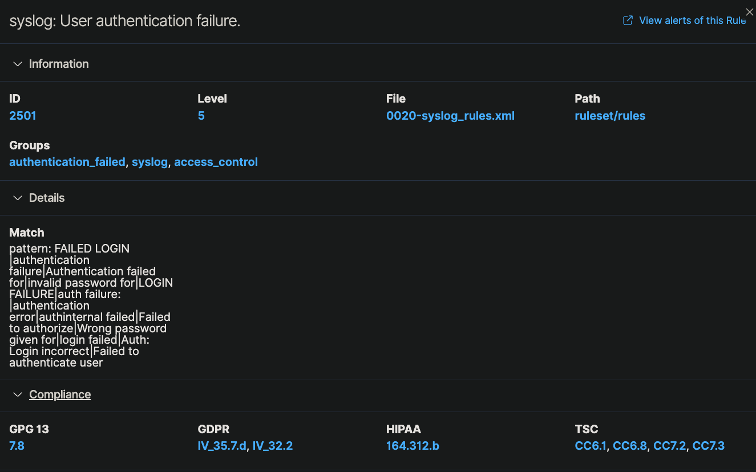Screen dimensions: 756x472
Task: Select TSC control CC7.3
Action: (709, 446)
